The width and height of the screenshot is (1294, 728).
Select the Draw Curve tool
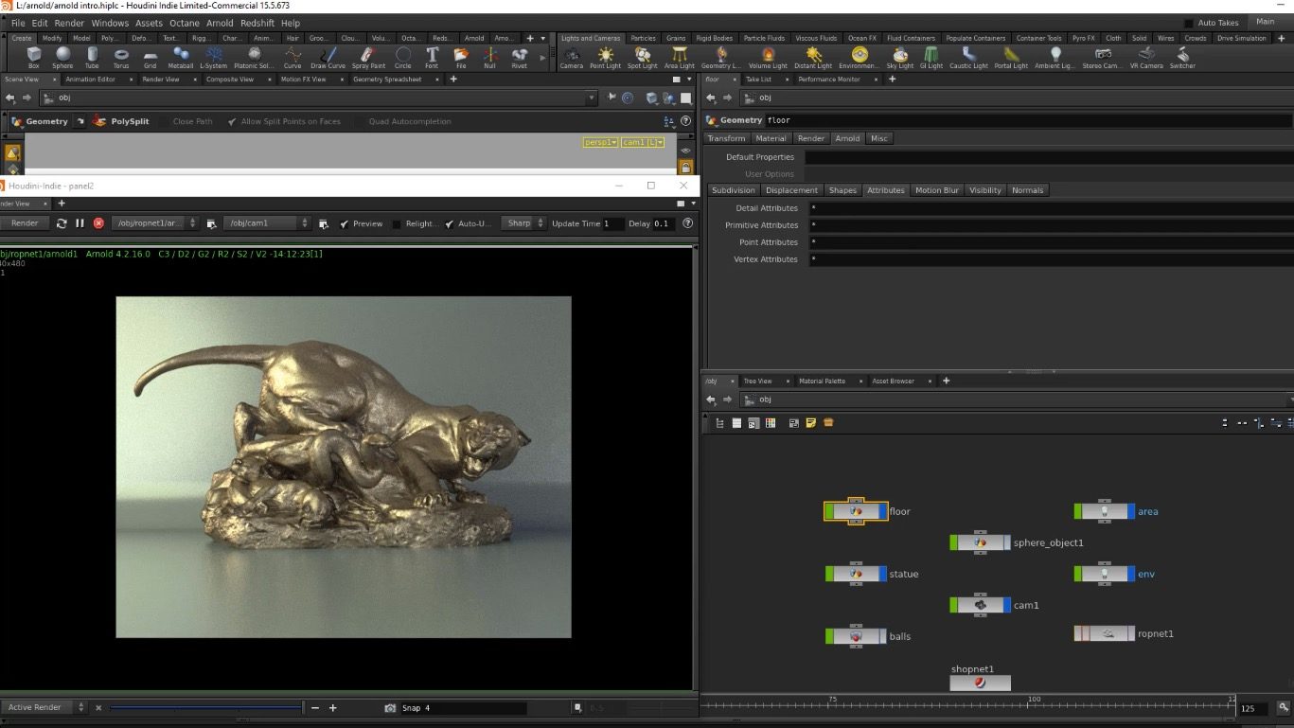coord(328,58)
